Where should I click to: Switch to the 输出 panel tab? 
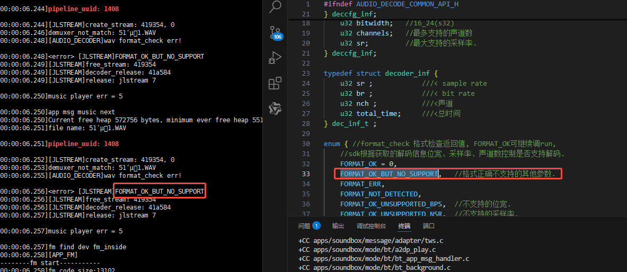pos(338,225)
